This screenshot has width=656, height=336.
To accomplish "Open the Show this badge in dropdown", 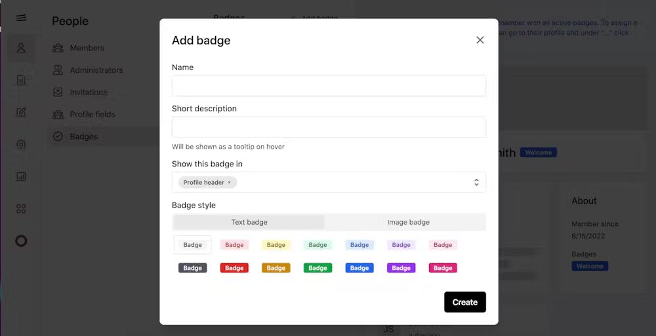I will pos(329,182).
